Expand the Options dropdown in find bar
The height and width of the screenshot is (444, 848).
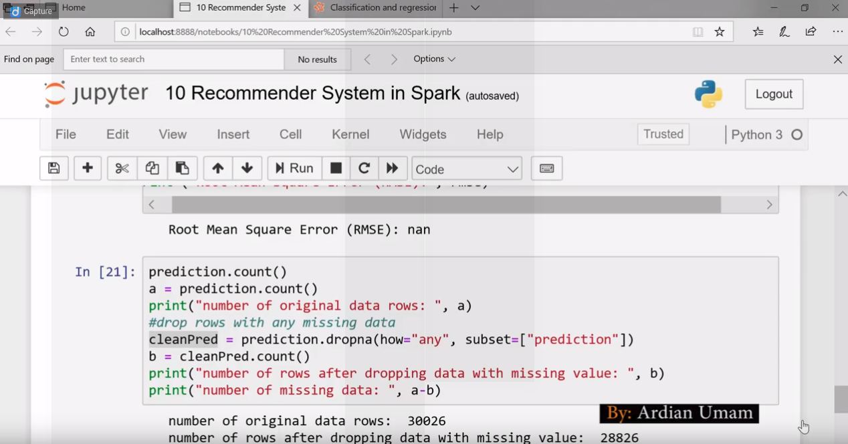(x=434, y=59)
